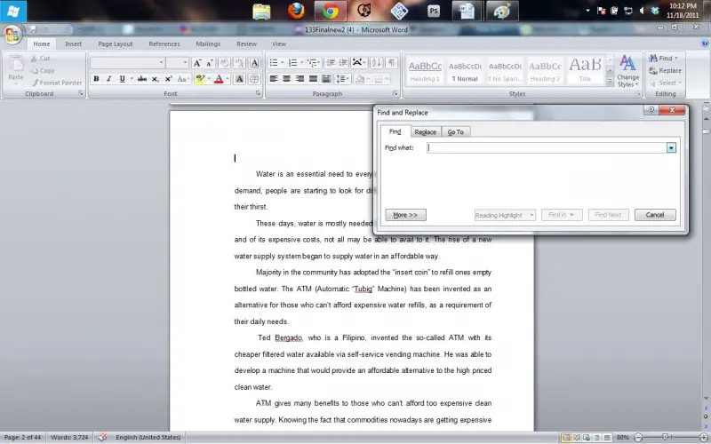Open the Page Layout tab

click(116, 44)
